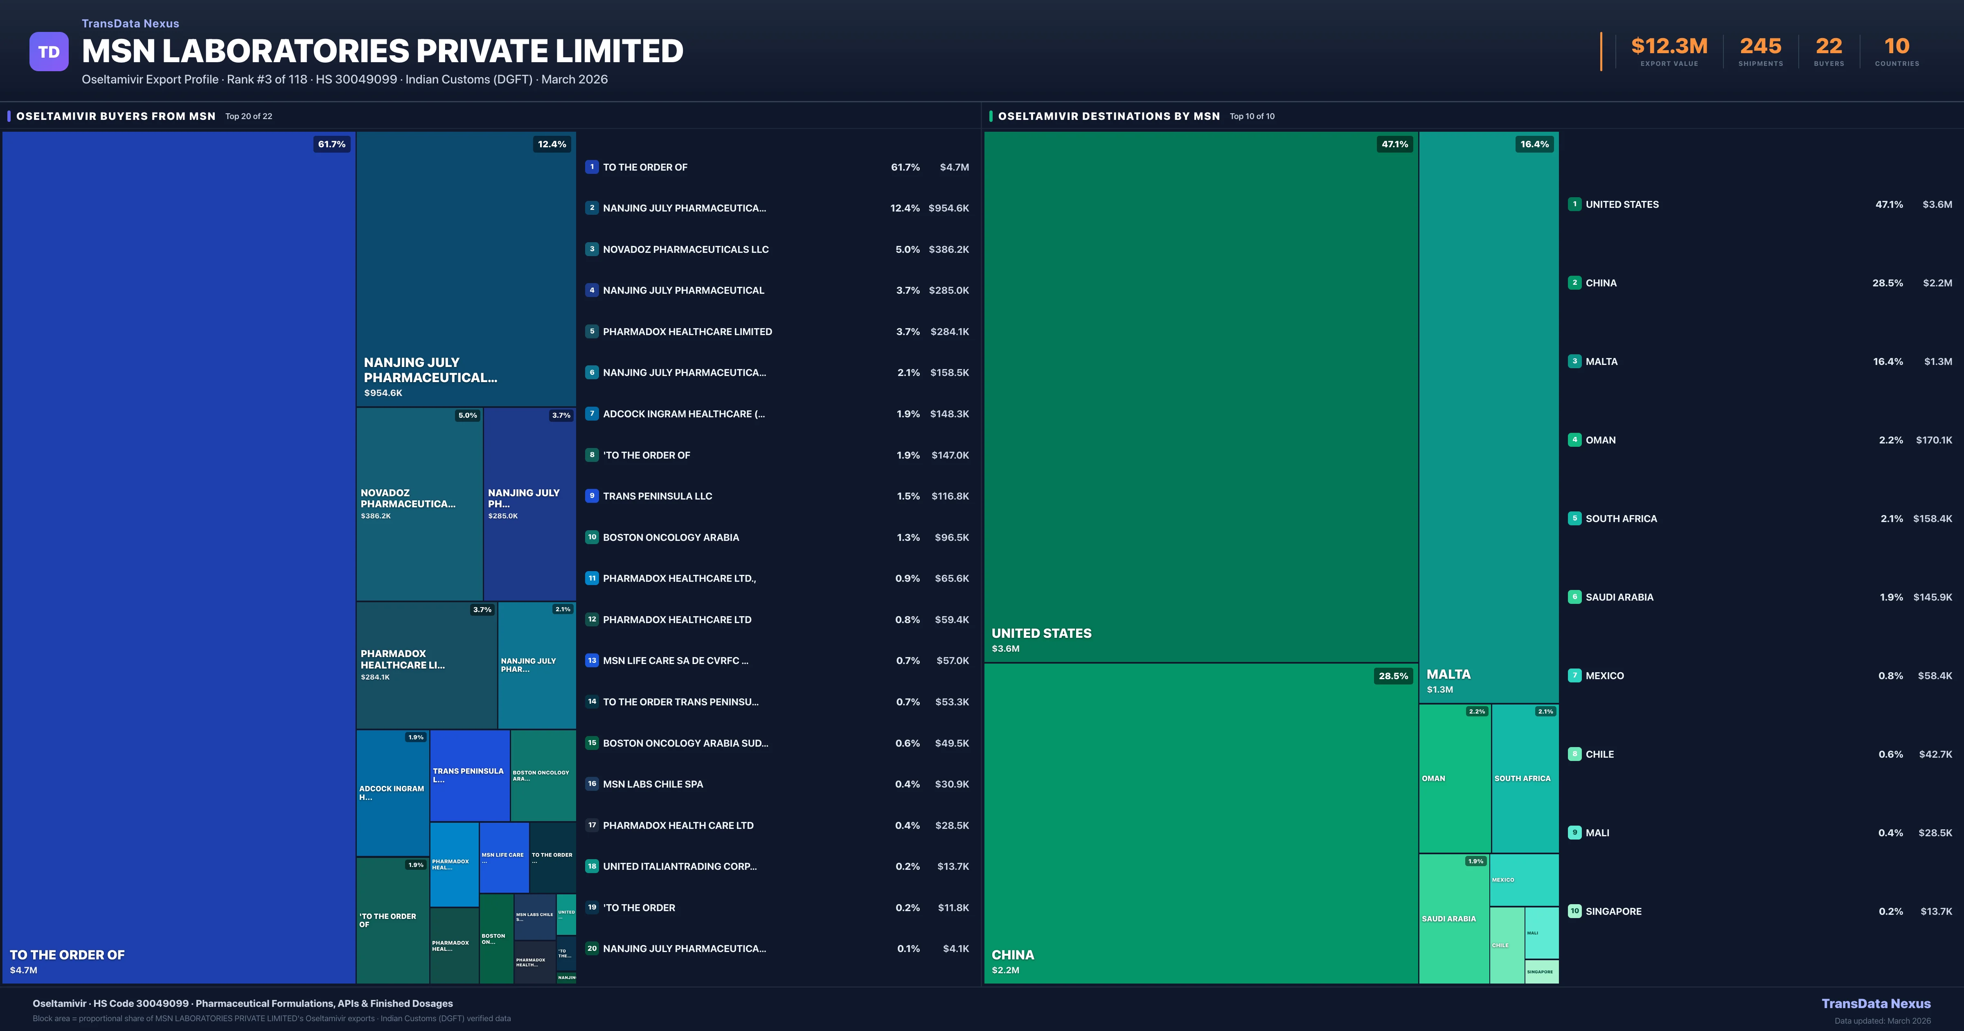
Task: Click Oseltamivir Buyers From MSN header
Action: click(116, 116)
